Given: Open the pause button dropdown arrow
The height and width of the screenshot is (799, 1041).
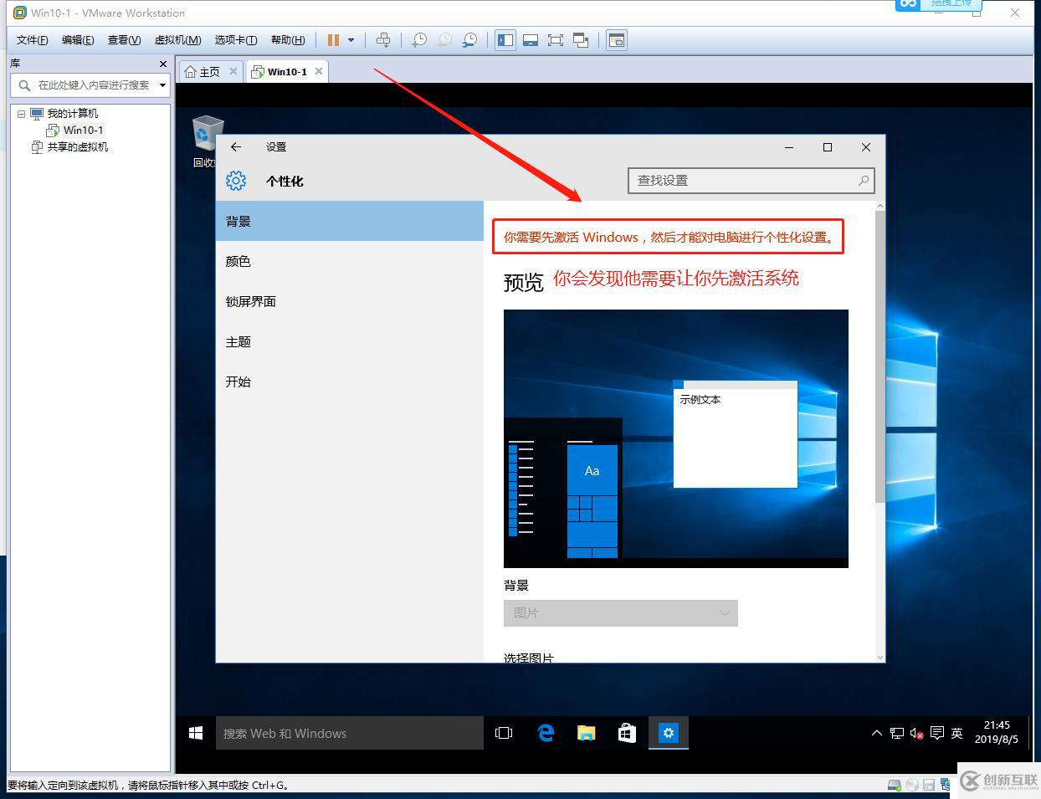Looking at the screenshot, I should [350, 39].
